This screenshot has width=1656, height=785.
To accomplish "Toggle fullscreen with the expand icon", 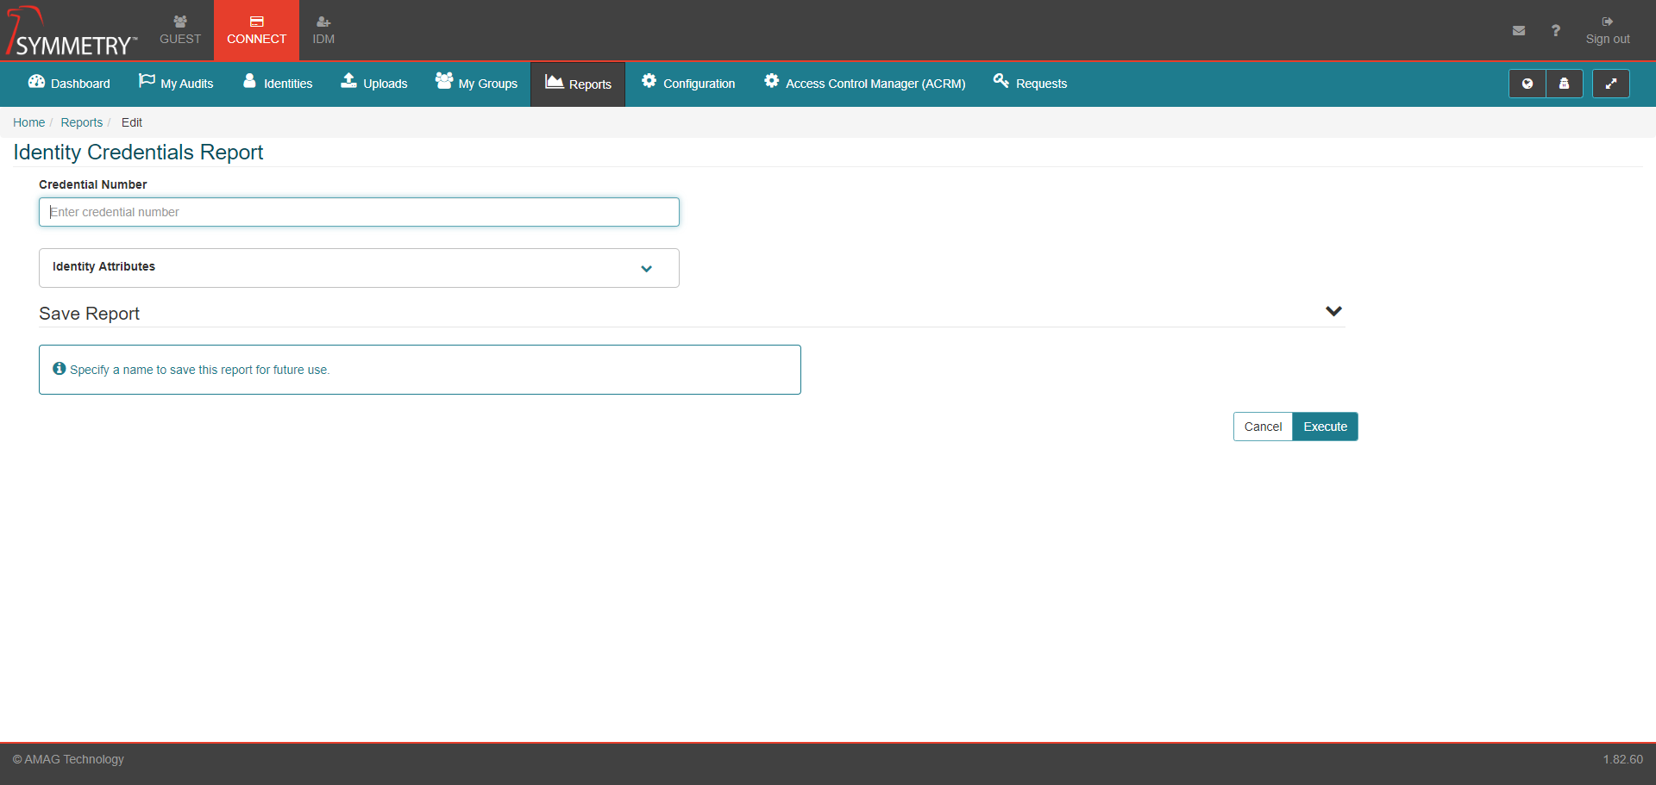I will coord(1610,84).
